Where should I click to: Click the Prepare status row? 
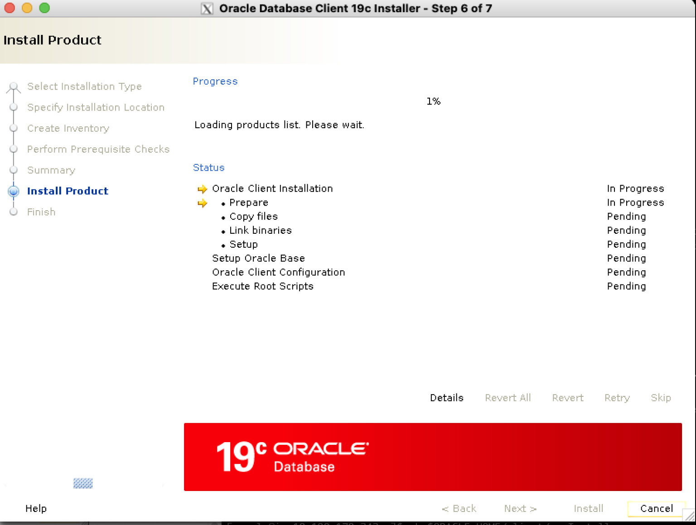point(430,202)
